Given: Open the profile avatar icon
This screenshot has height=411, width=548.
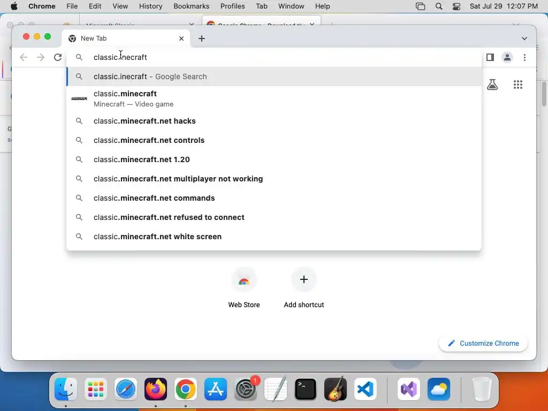Looking at the screenshot, I should (507, 57).
